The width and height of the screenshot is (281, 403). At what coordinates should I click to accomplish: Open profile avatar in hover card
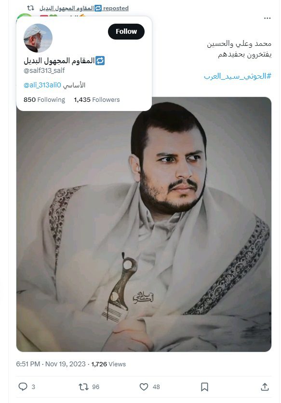pos(38,38)
